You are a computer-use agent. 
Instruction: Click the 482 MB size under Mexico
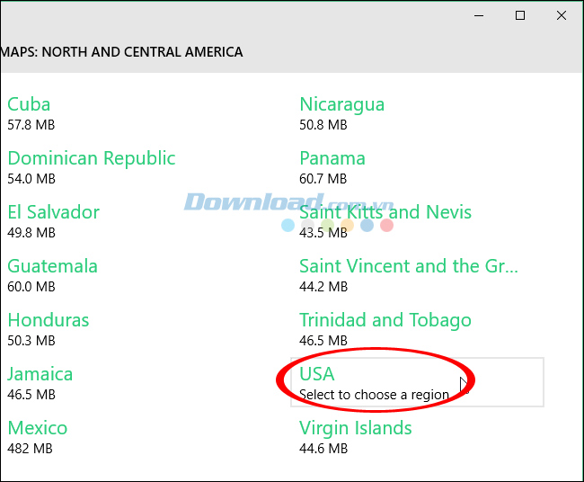pos(29,448)
